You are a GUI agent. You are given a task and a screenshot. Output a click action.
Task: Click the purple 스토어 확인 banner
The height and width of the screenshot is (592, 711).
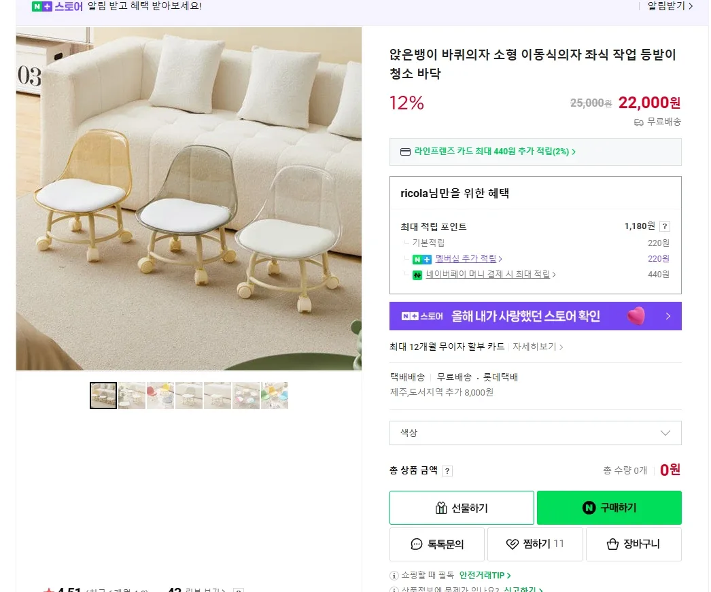click(x=535, y=316)
